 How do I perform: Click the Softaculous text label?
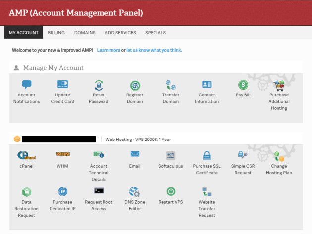(171, 166)
